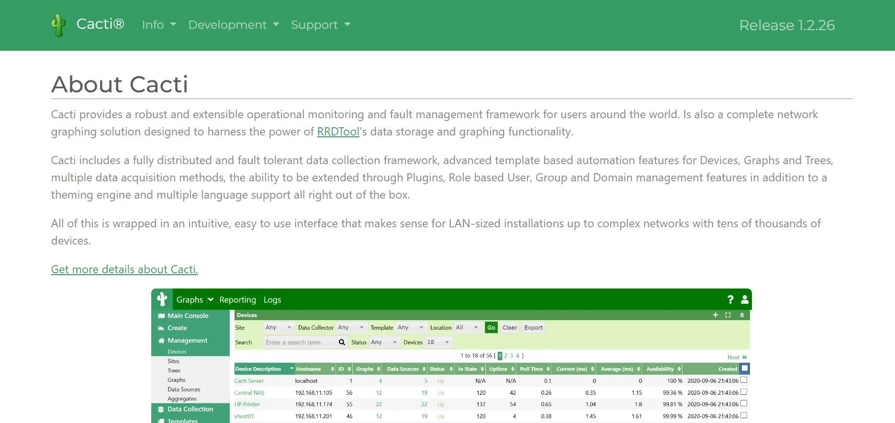The width and height of the screenshot is (895, 423).
Task: Go to page 4 of device list
Action: (x=517, y=356)
